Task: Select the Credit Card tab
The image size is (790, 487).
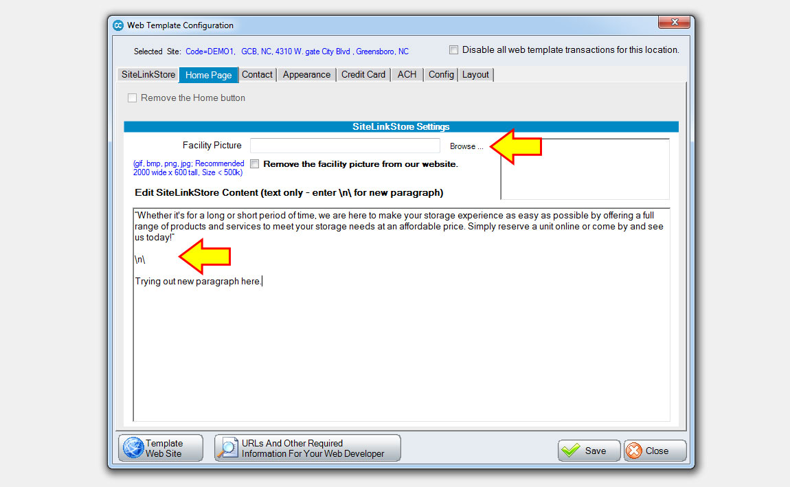Action: tap(363, 74)
